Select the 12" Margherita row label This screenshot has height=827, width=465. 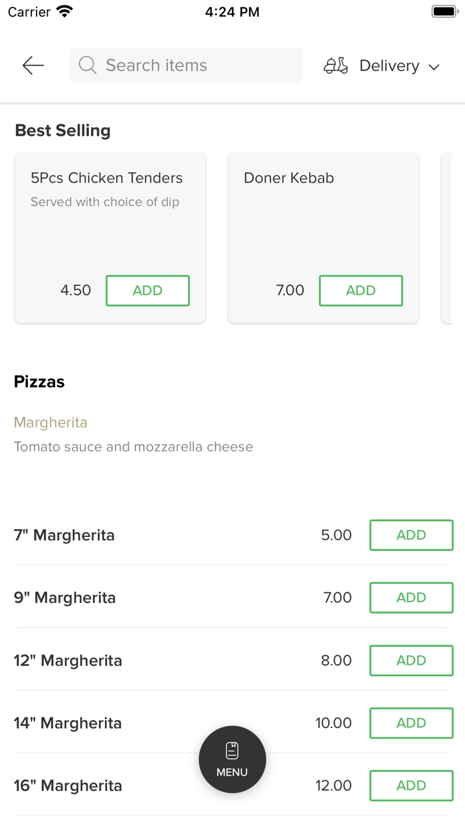coord(68,660)
